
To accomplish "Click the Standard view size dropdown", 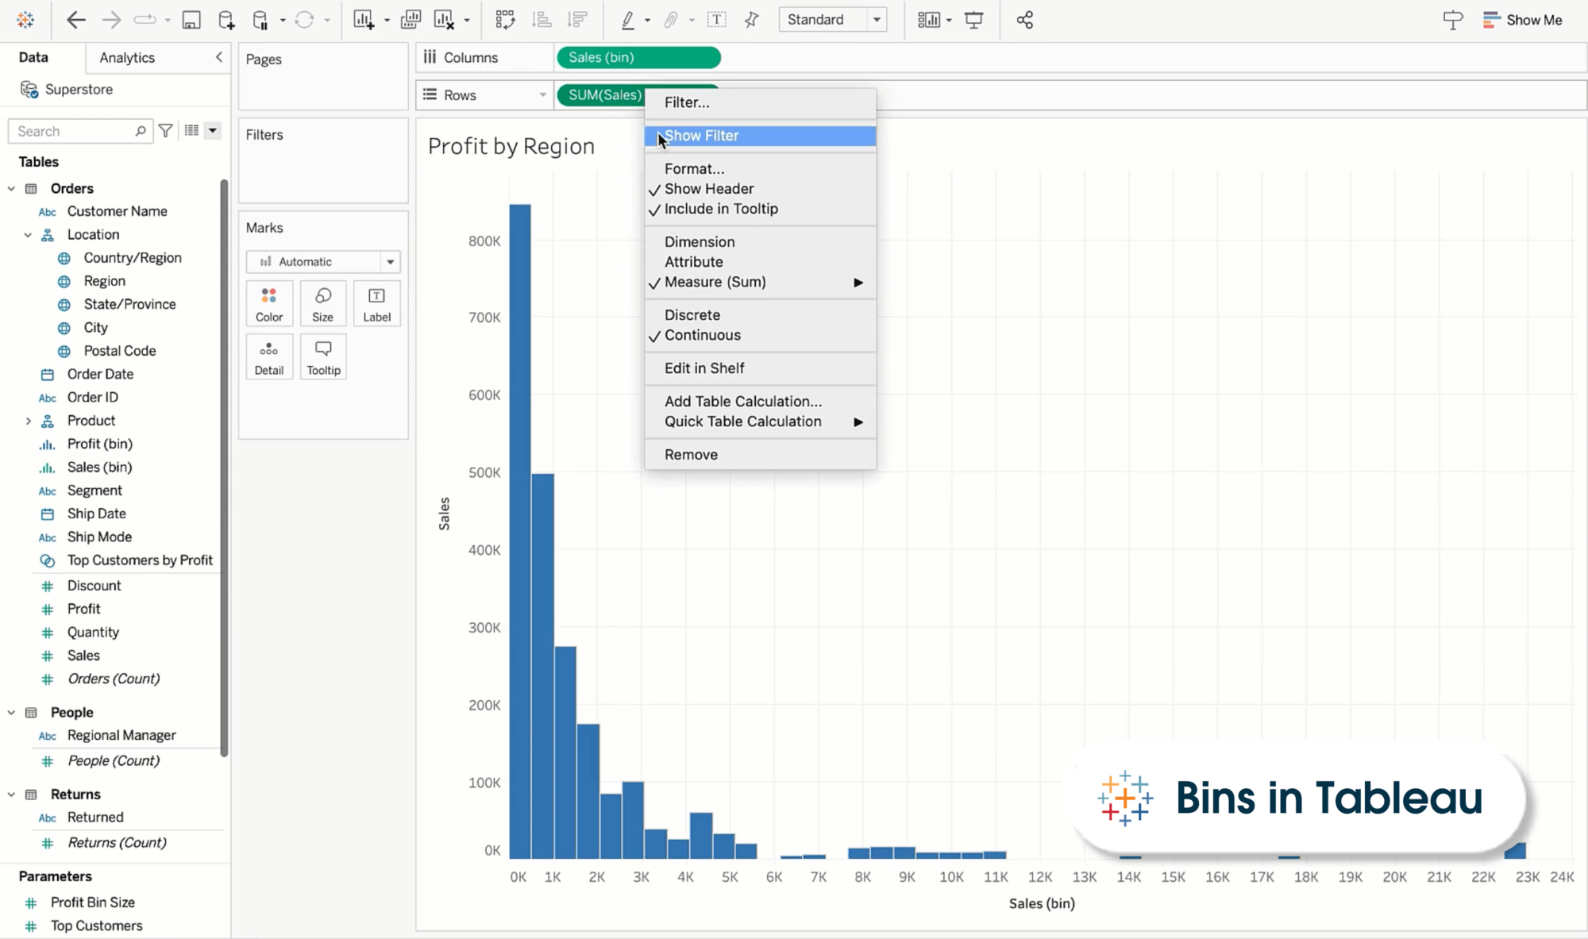I will click(832, 19).
